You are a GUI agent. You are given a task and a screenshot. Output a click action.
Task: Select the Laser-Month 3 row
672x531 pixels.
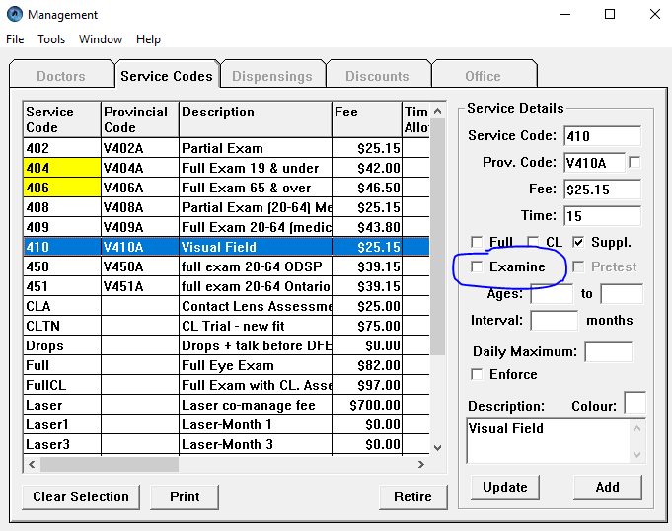(x=226, y=444)
